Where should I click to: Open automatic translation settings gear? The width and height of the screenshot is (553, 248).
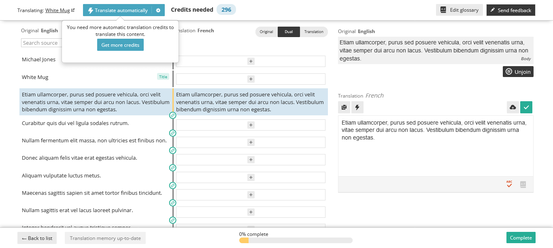(x=158, y=10)
